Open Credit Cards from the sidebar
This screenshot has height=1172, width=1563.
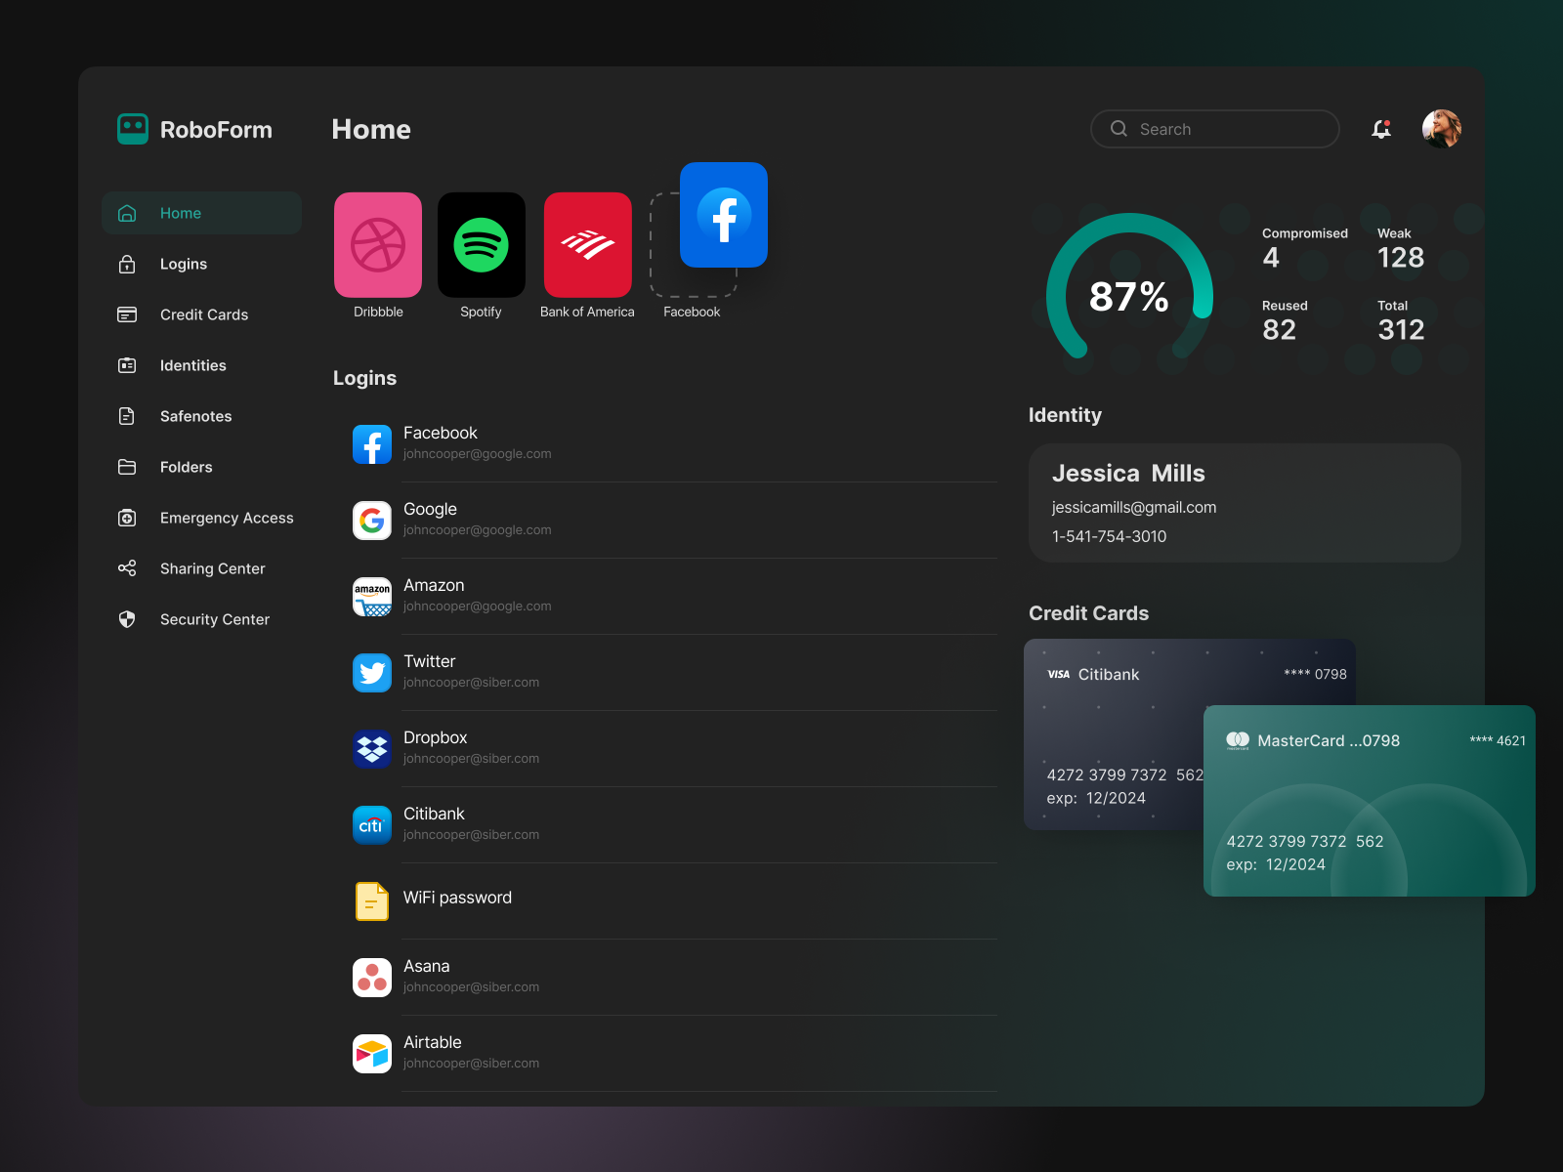click(x=203, y=314)
